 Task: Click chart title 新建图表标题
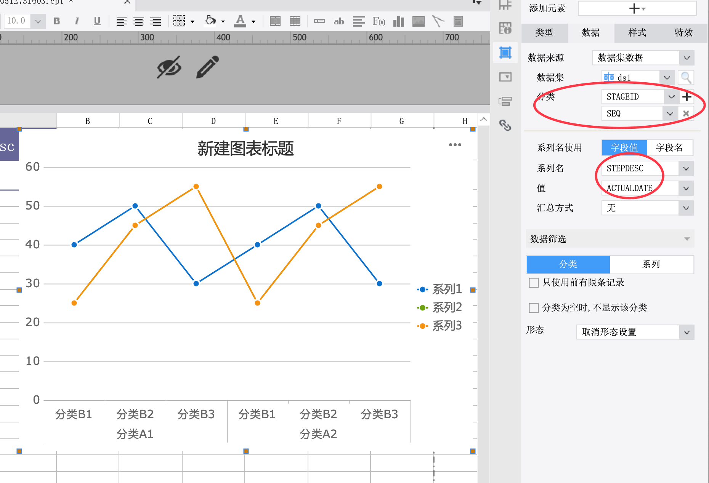click(x=246, y=149)
